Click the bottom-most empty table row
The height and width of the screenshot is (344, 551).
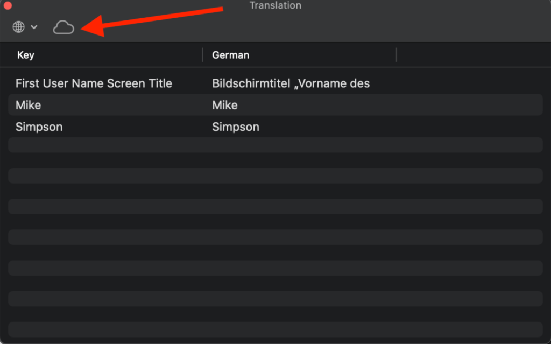coord(275,329)
